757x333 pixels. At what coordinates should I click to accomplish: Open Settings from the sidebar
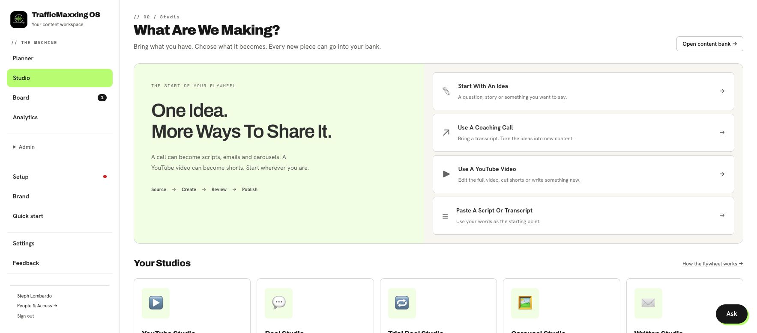[x=60, y=243]
